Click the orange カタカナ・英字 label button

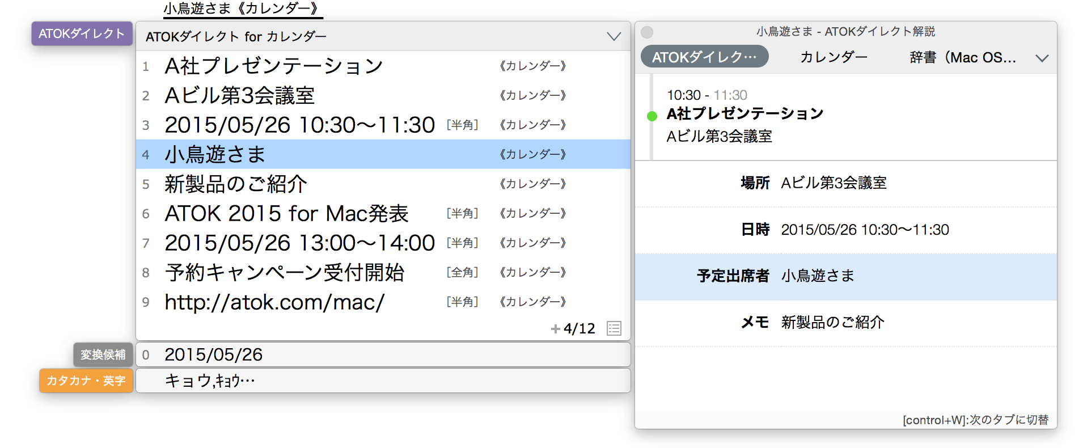(86, 381)
